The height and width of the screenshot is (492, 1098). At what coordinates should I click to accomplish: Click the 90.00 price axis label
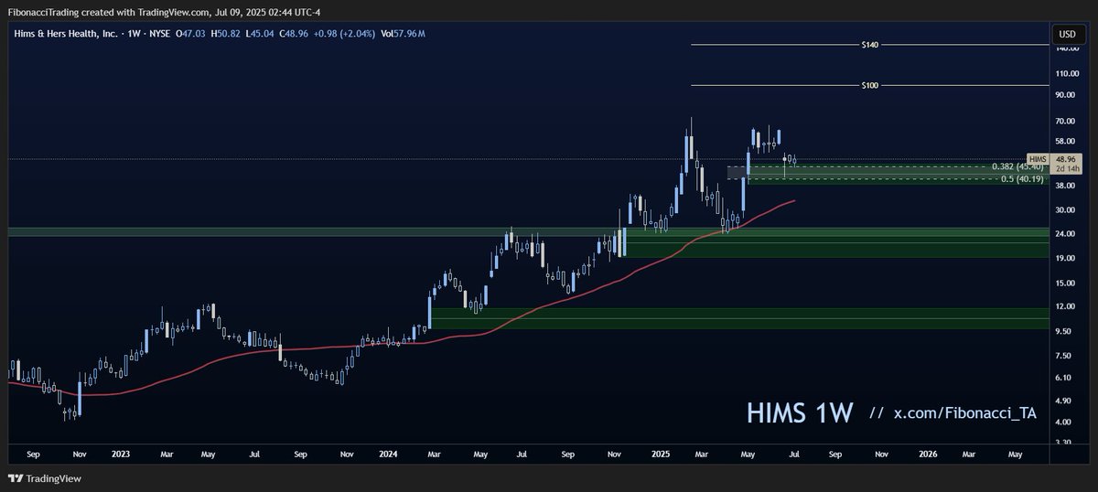[1067, 94]
